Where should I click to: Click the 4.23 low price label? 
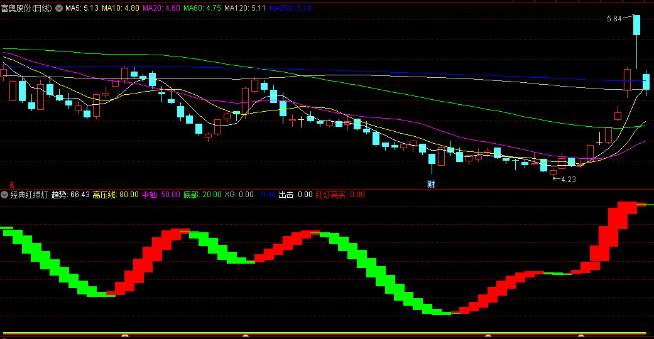click(x=569, y=180)
